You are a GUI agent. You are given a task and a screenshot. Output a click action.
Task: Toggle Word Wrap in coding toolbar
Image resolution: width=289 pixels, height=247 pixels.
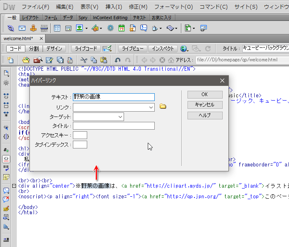tap(6, 168)
